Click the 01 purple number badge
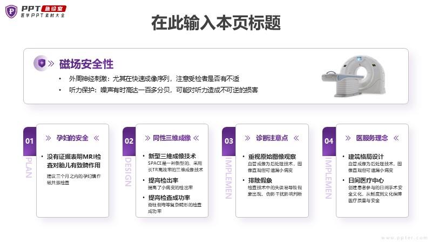The image size is (432, 243). pyautogui.click(x=30, y=141)
